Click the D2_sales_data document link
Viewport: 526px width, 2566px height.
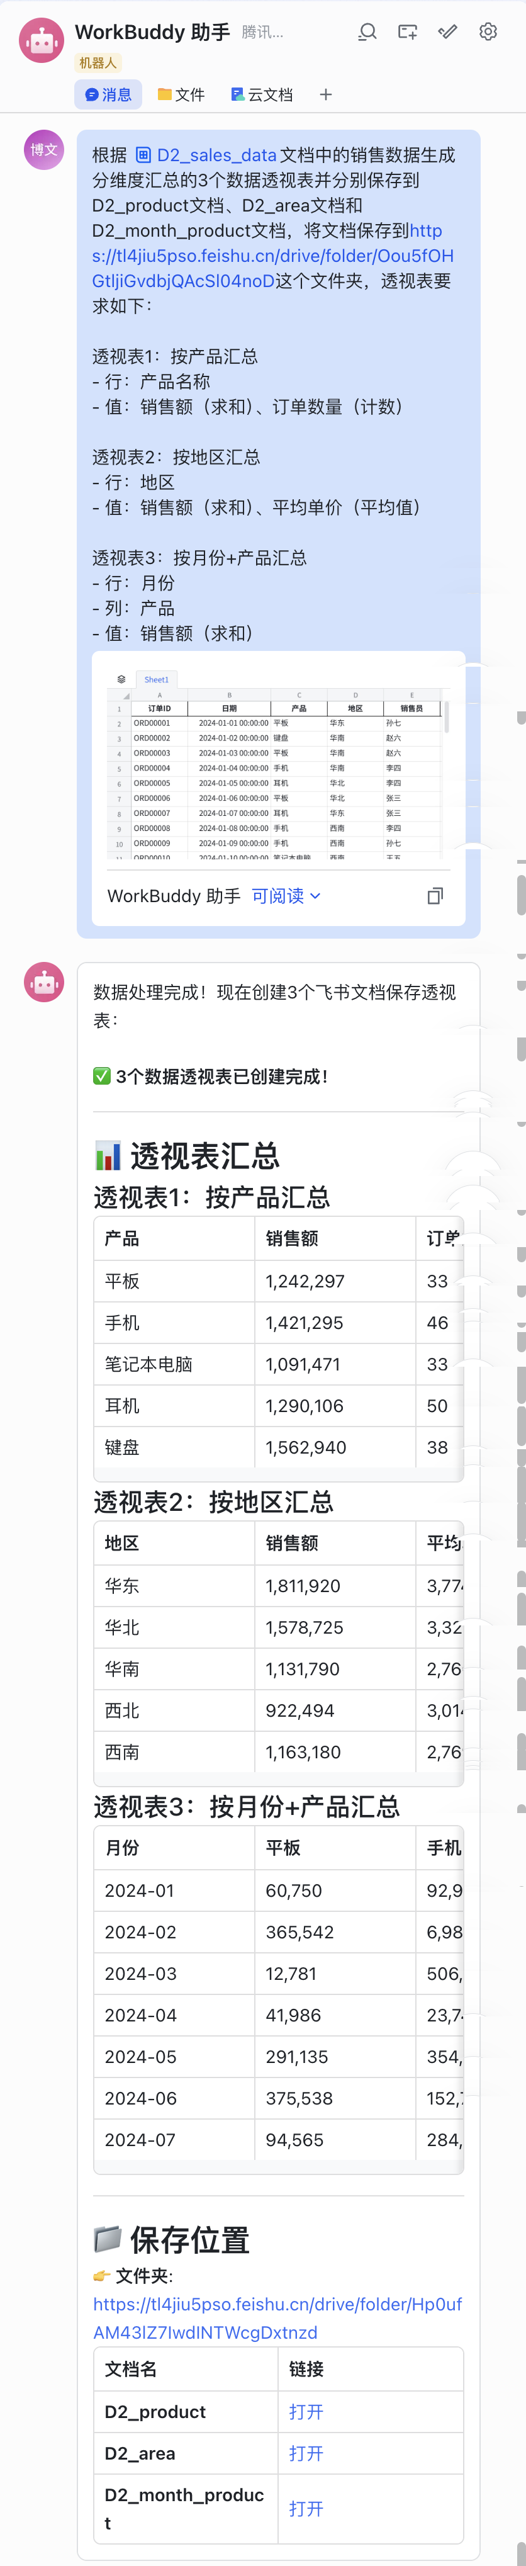206,155
